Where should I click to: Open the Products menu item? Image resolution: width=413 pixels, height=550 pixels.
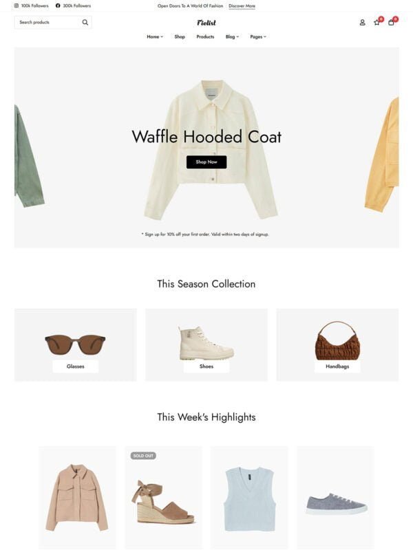205,36
